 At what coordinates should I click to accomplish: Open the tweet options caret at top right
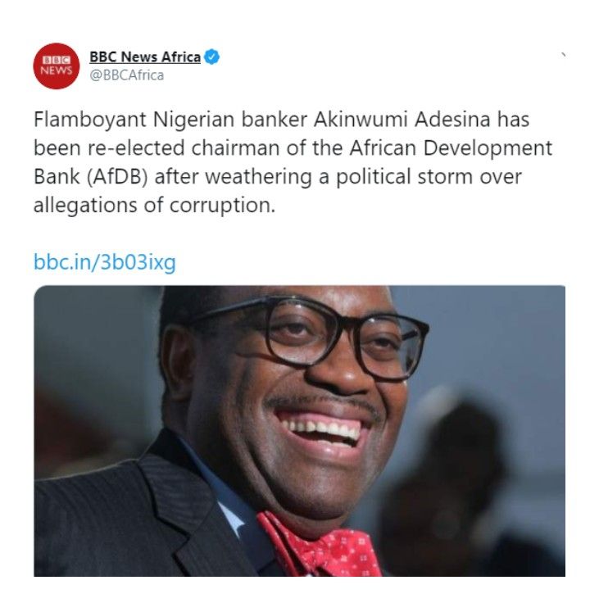pyautogui.click(x=563, y=55)
